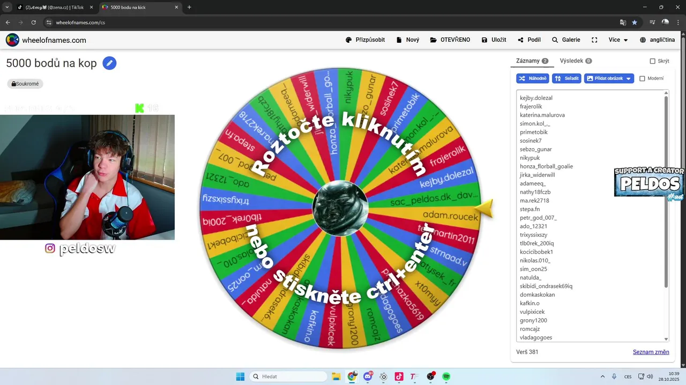Save the wheel with Uložit
This screenshot has height=385, width=686.
click(x=494, y=40)
